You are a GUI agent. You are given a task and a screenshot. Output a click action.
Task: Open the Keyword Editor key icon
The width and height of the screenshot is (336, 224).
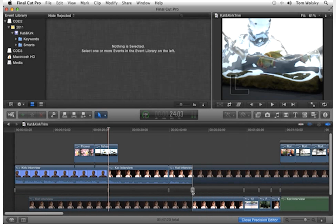pos(53,115)
